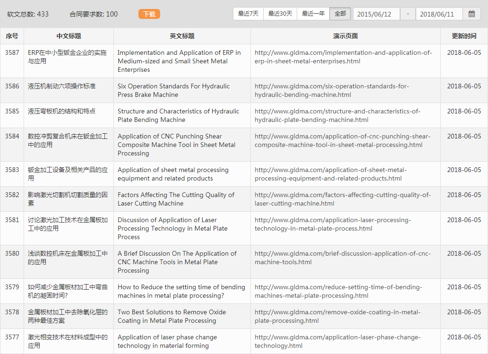
Task: Open the erp-in-sheet-metal-enterprises URL
Action: pos(343,57)
